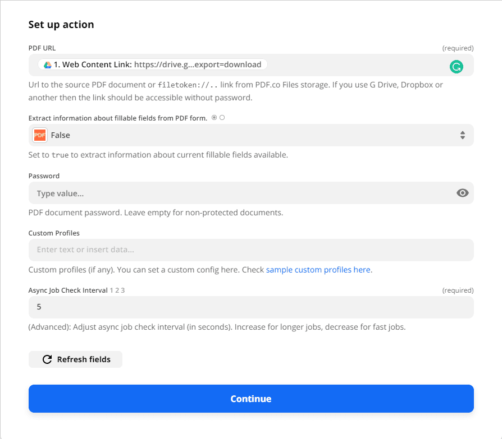Show password with the eye icon
Image resolution: width=502 pixels, height=439 pixels.
tap(462, 193)
